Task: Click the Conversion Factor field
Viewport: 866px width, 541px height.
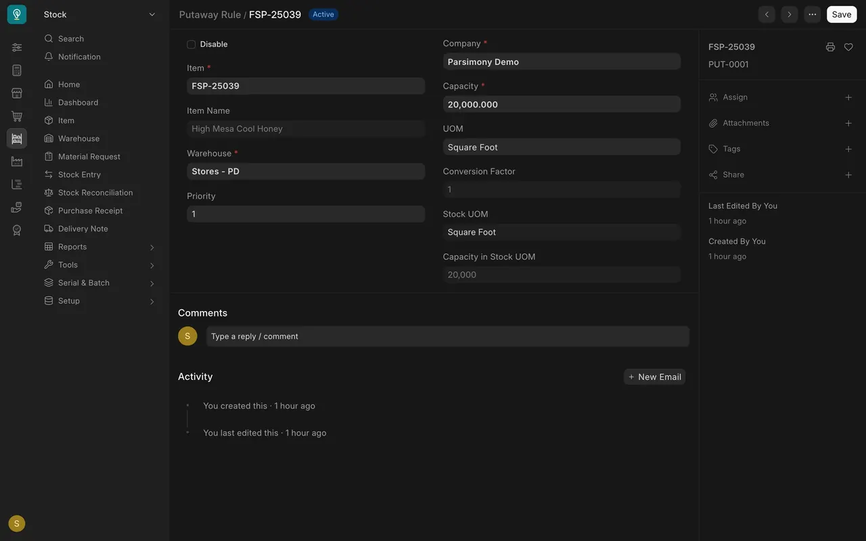Action: (562, 189)
